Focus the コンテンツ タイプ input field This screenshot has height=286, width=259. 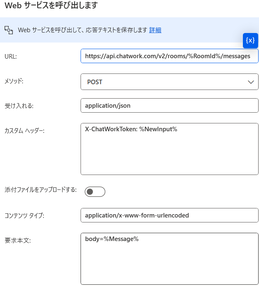[169, 215]
